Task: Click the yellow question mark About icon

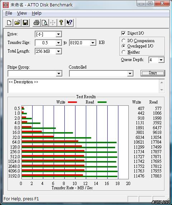Action: pyautogui.click(x=61, y=23)
